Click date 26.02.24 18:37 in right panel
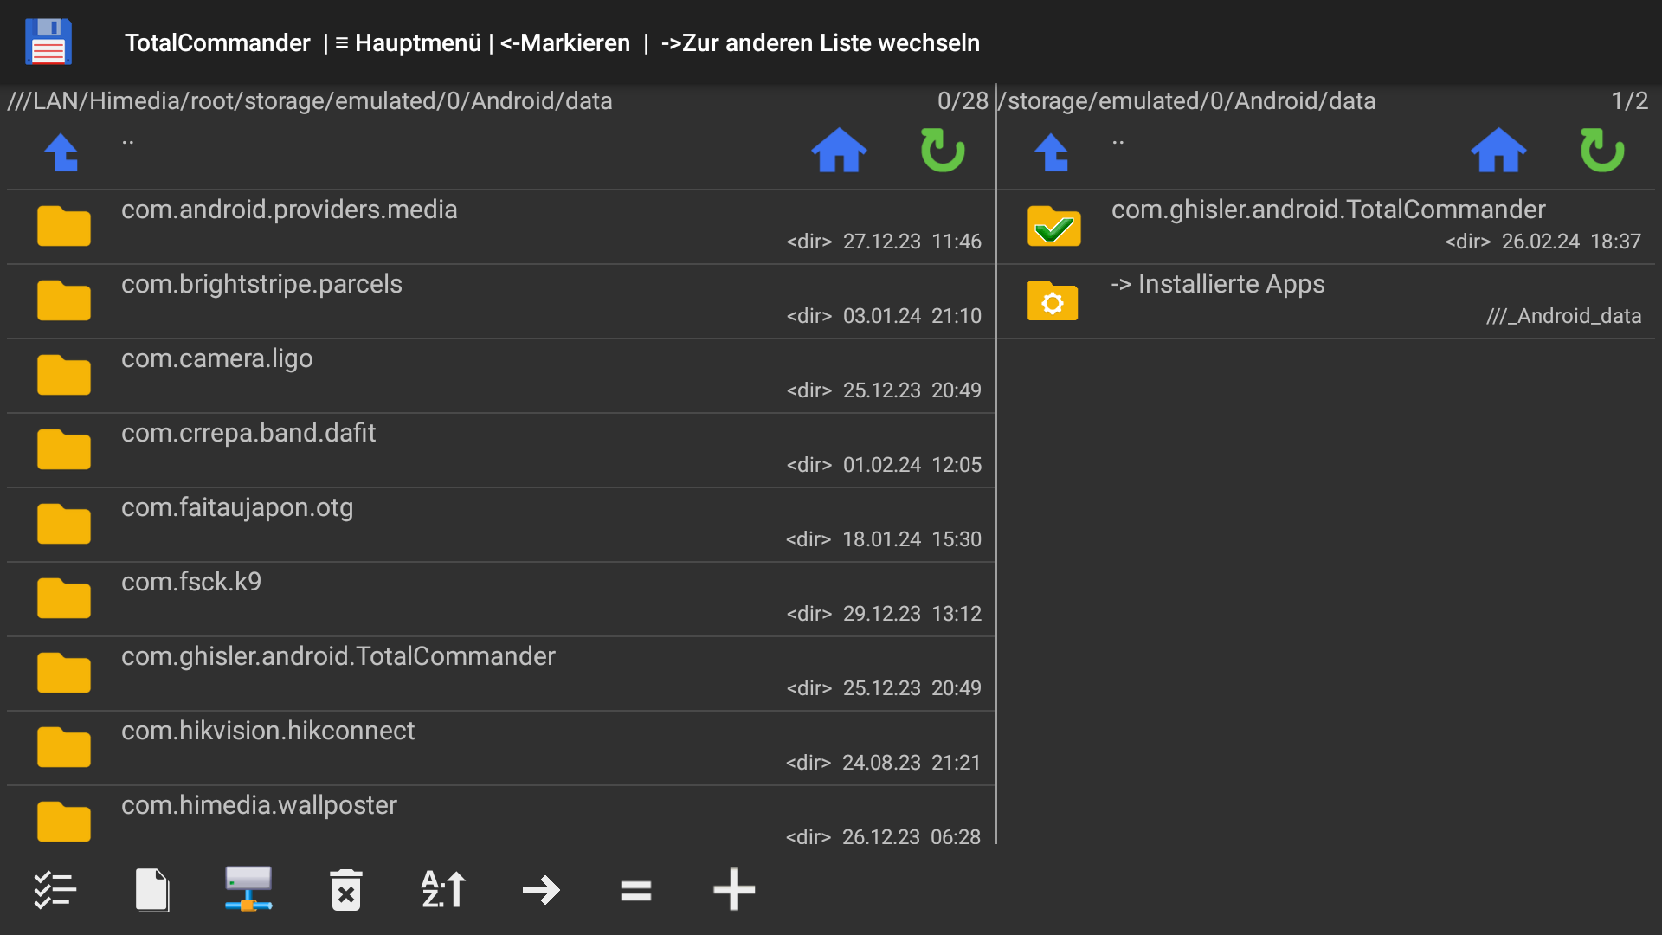1662x935 pixels. pos(1571,242)
